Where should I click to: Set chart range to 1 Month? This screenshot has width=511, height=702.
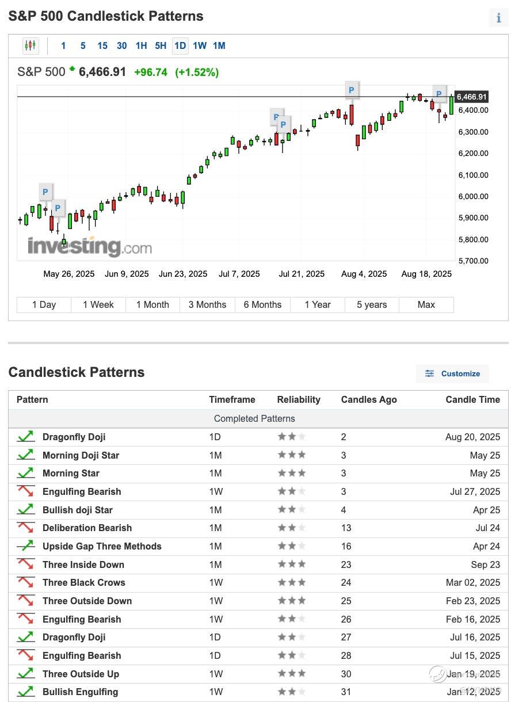pos(152,304)
